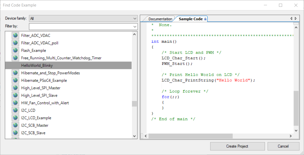The height and width of the screenshot is (155, 304).
Task: Click the globe icon next to Hibernate_and_Stop_PowerModes
Action: (15, 73)
